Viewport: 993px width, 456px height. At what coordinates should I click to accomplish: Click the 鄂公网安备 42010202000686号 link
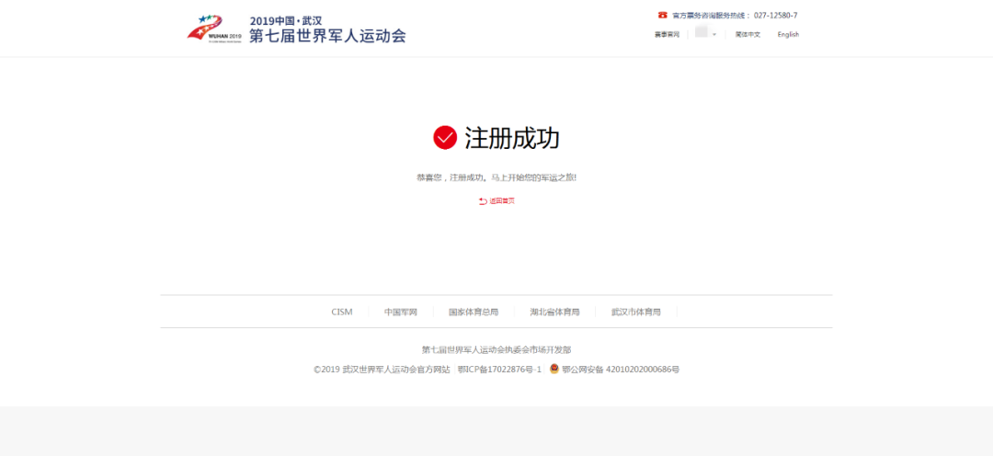[621, 369]
